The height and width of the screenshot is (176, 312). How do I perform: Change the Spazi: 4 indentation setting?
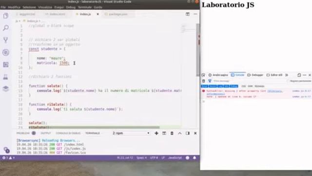[141, 157]
